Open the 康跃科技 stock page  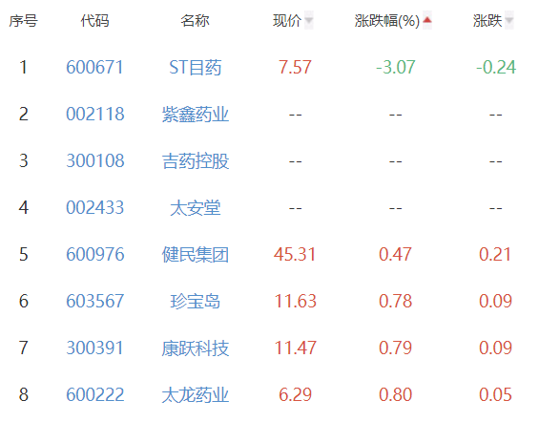point(196,348)
